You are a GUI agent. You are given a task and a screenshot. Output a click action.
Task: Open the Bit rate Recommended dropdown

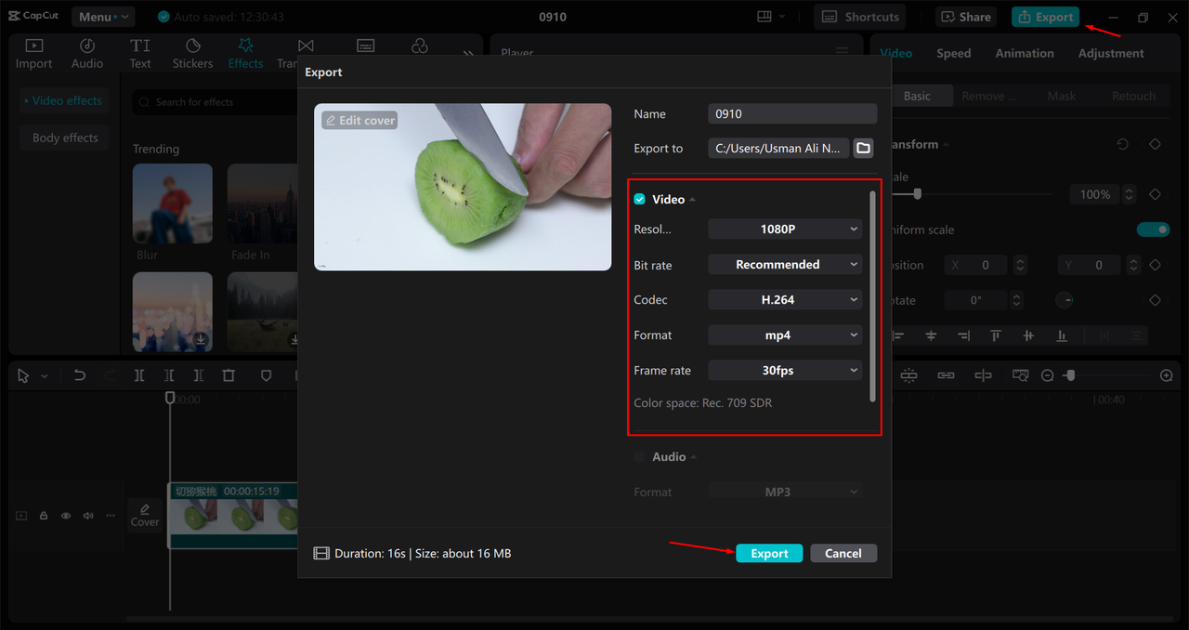tap(785, 264)
